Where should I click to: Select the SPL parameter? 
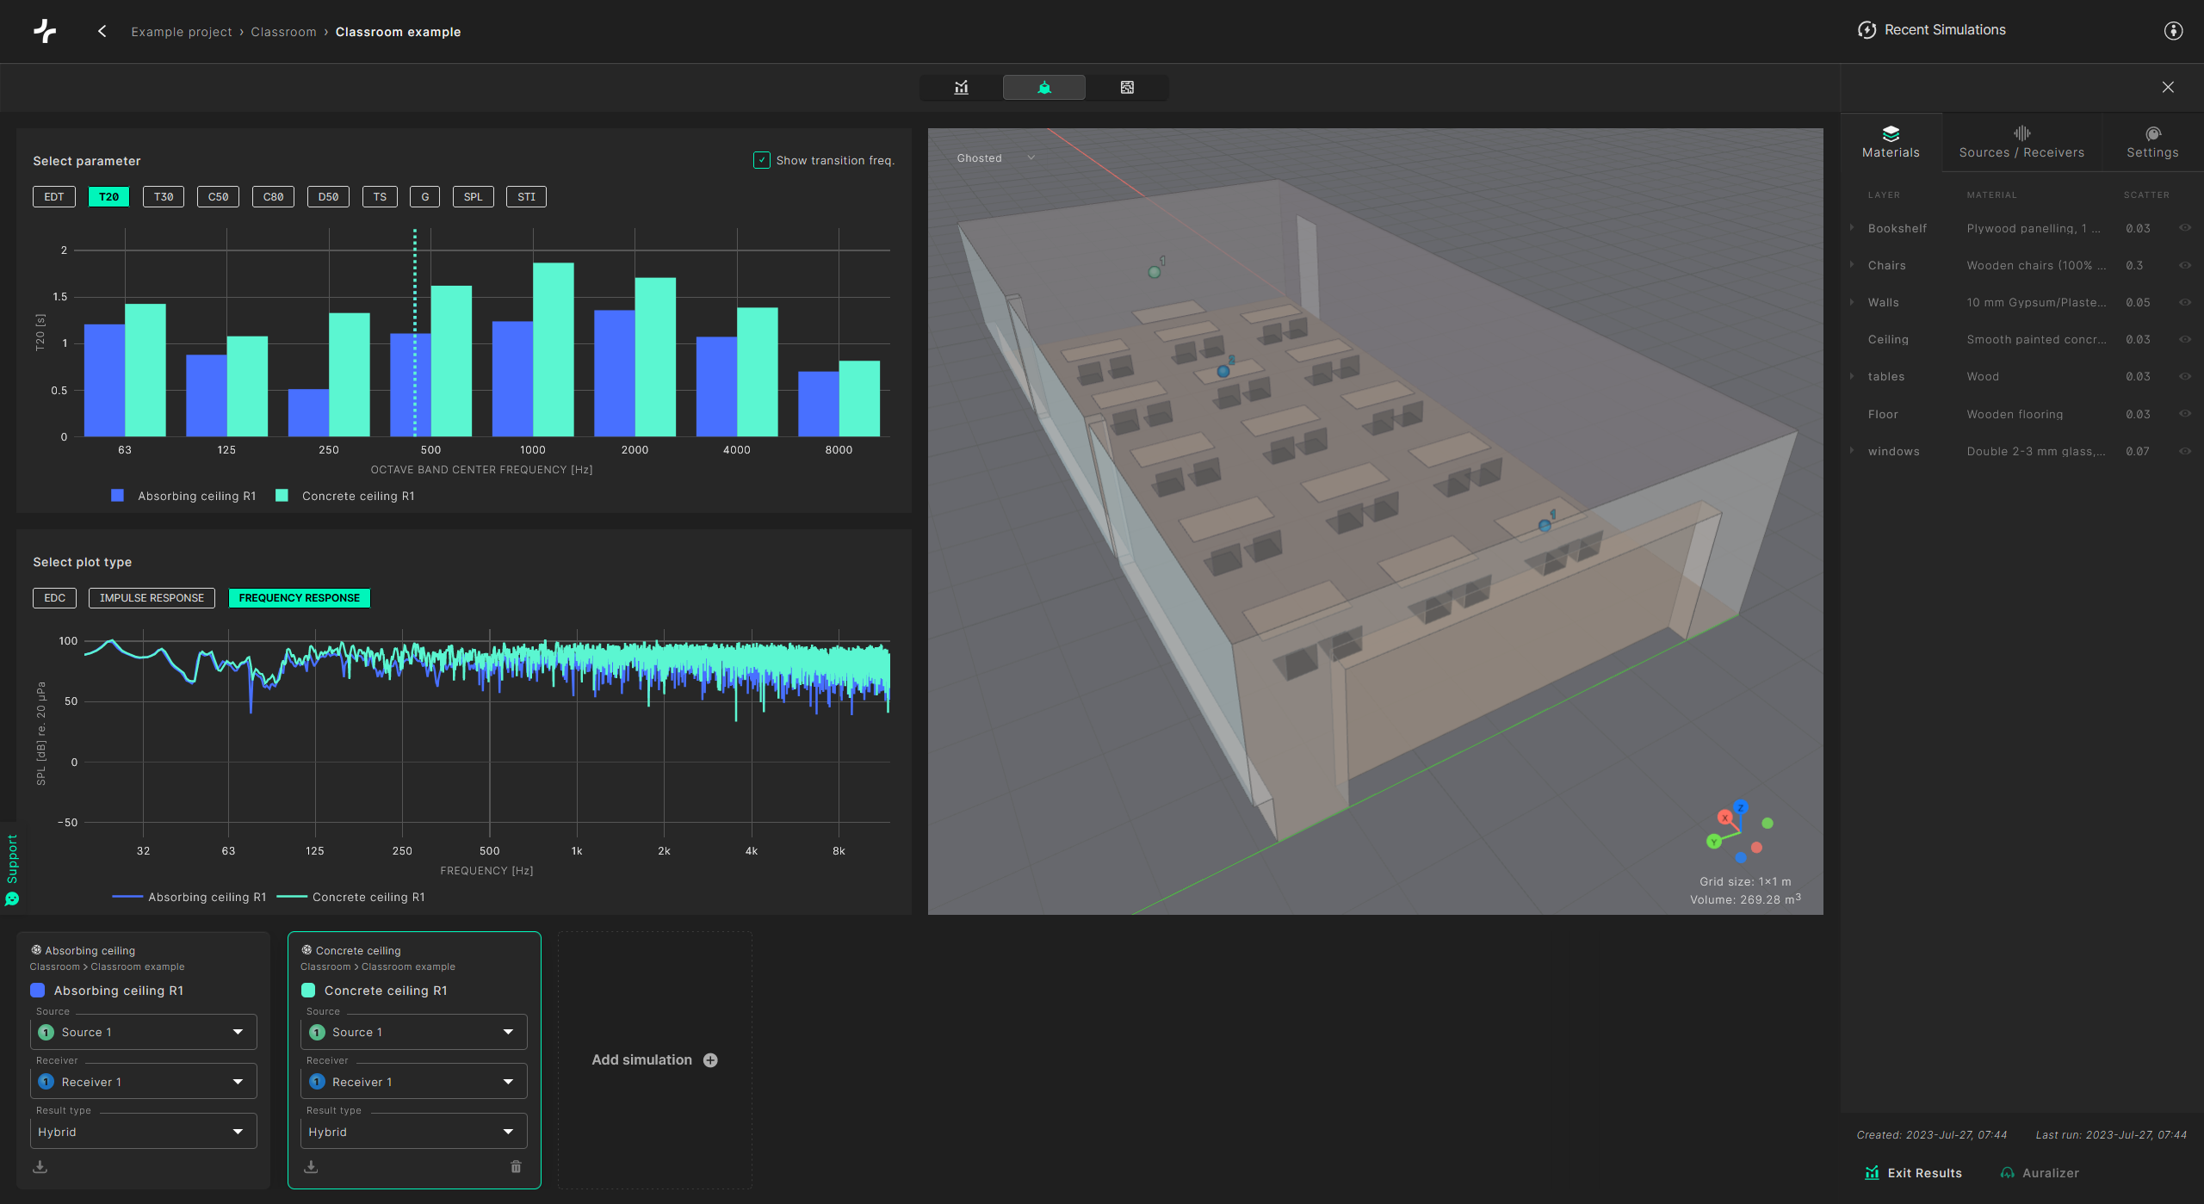coord(473,197)
